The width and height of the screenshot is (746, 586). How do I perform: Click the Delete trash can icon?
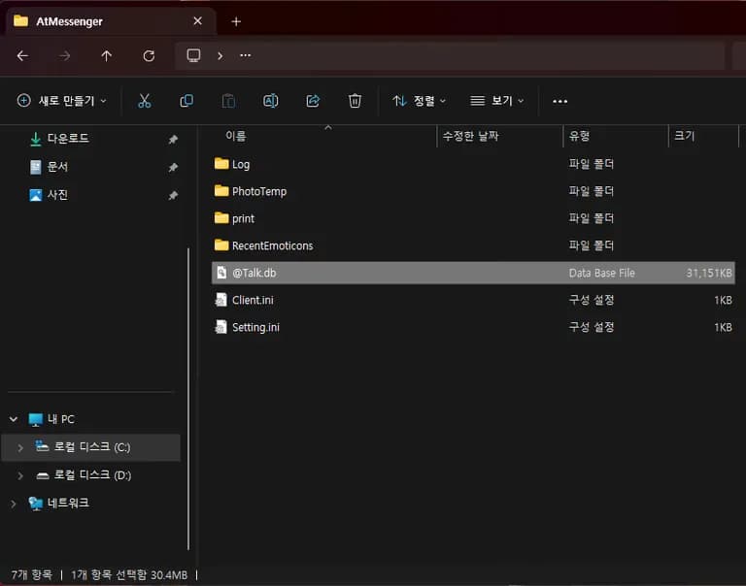click(x=356, y=101)
